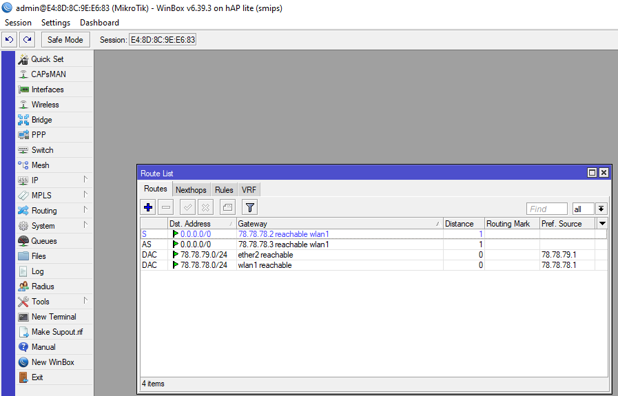Open Interfaces in sidebar
Image resolution: width=618 pixels, height=396 pixels.
pos(54,90)
